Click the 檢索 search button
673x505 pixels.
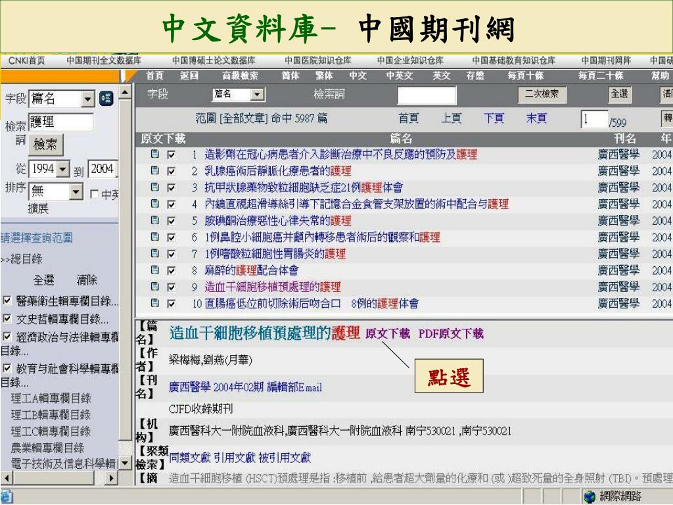point(45,144)
